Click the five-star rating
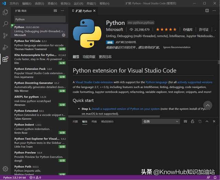 pos(166,30)
